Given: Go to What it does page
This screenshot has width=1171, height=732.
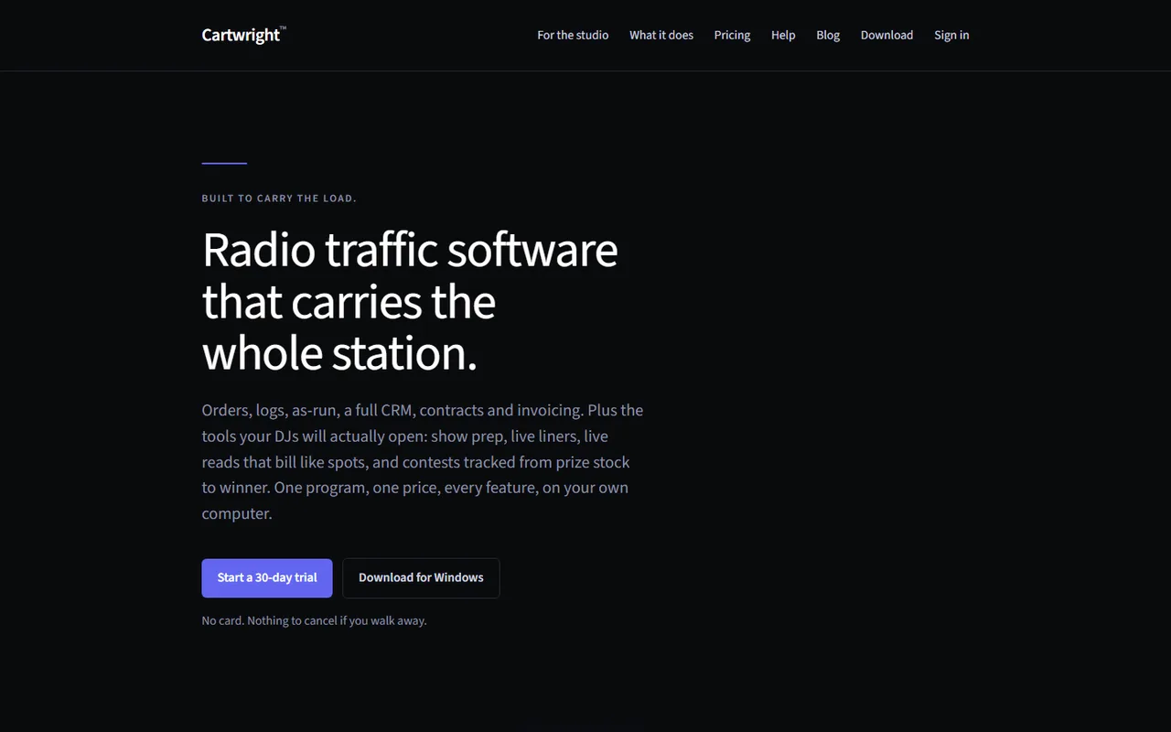Looking at the screenshot, I should tap(661, 35).
